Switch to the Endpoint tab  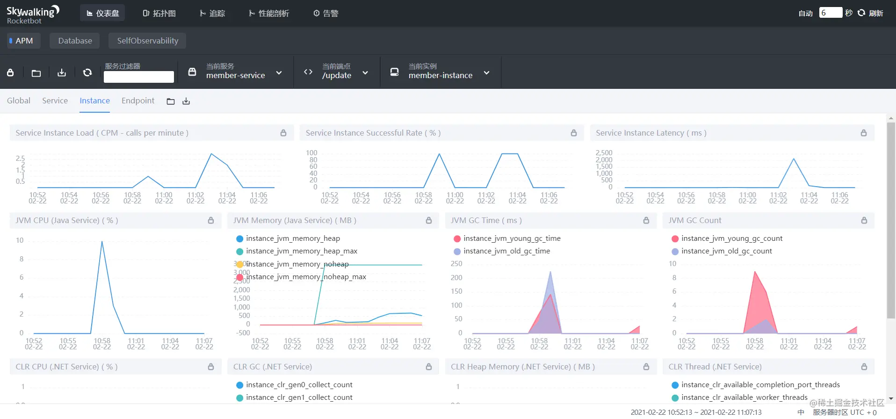click(138, 101)
